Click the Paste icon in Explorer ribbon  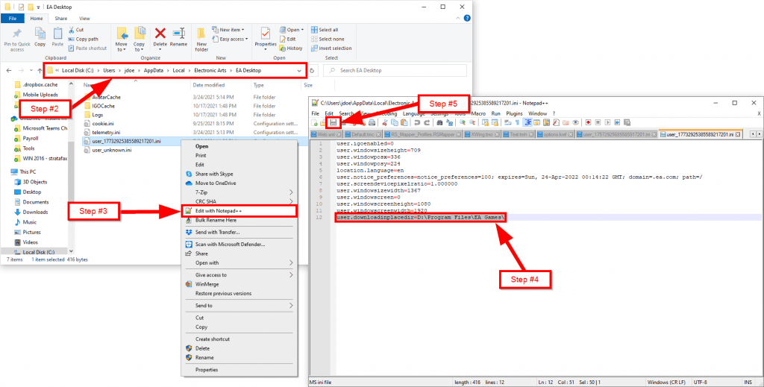coord(57,34)
